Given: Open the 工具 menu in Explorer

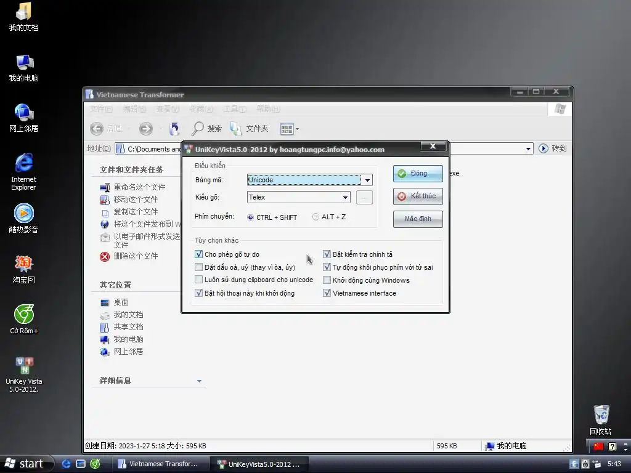Looking at the screenshot, I should [235, 109].
